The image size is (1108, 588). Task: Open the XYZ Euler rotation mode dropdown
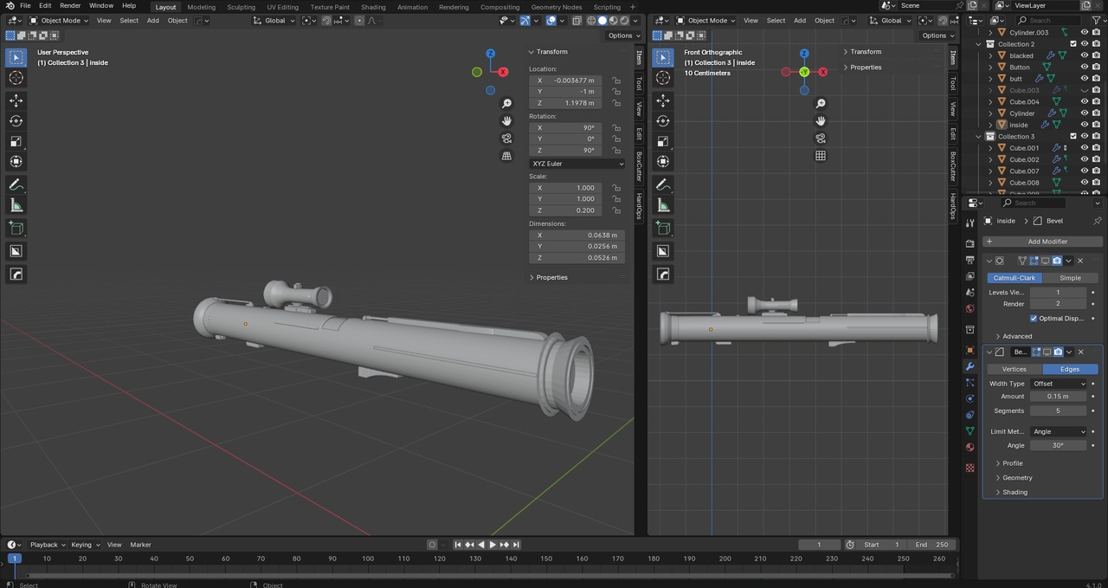(577, 164)
